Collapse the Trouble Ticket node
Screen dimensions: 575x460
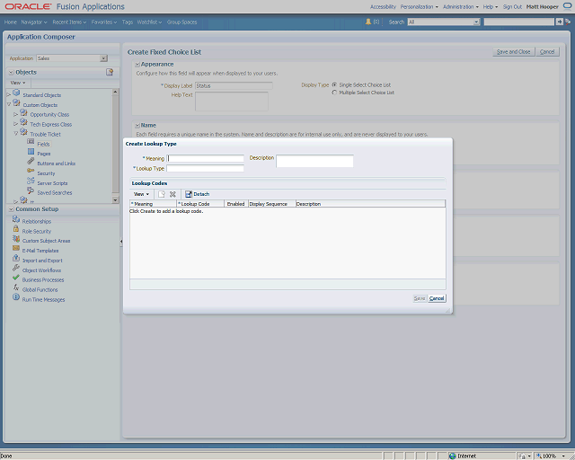[x=16, y=134]
